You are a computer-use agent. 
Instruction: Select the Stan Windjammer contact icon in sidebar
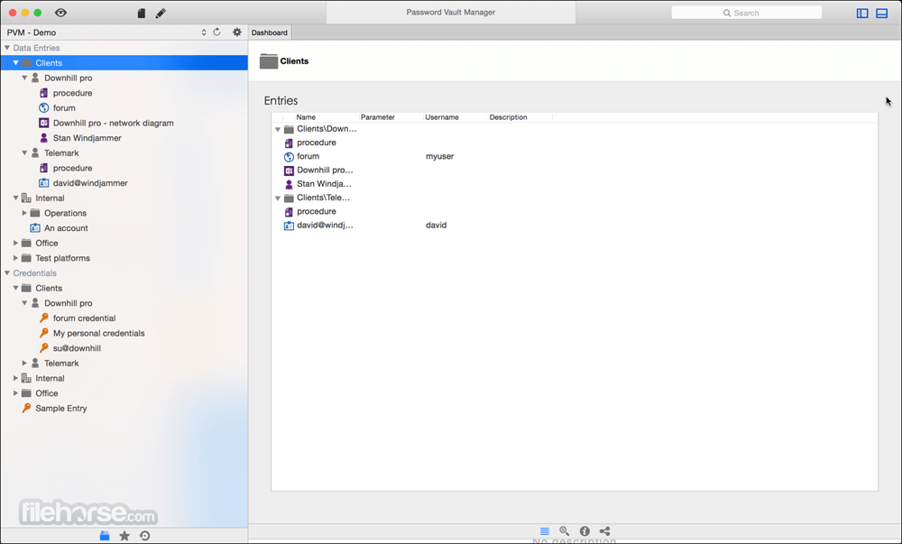(43, 137)
